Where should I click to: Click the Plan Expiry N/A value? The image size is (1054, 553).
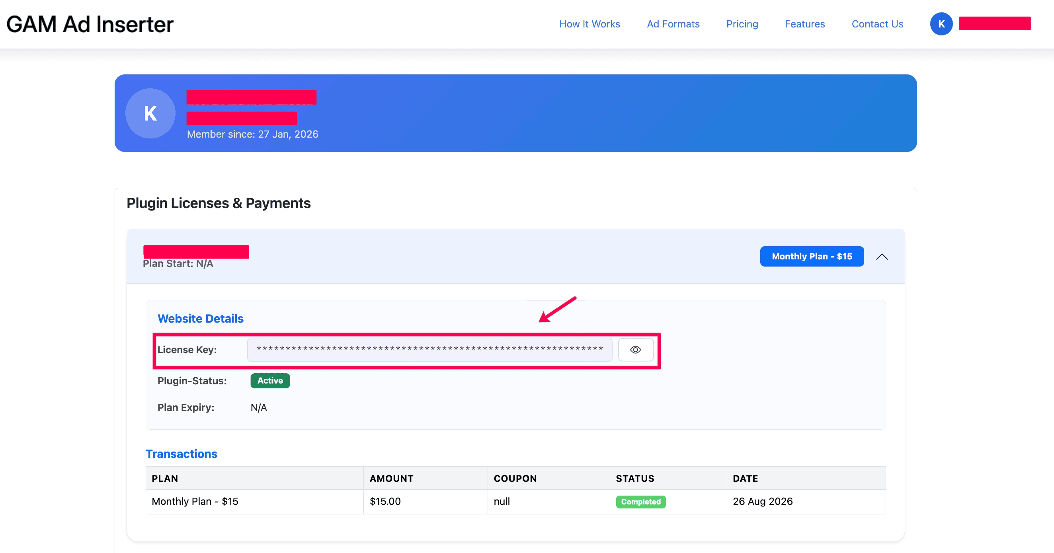[x=259, y=408]
